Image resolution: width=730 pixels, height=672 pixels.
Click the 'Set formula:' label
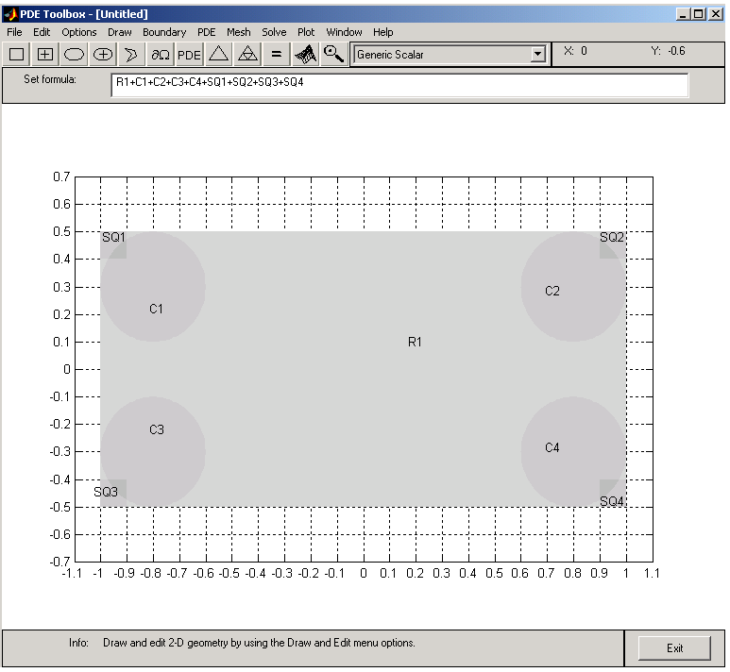coord(50,79)
